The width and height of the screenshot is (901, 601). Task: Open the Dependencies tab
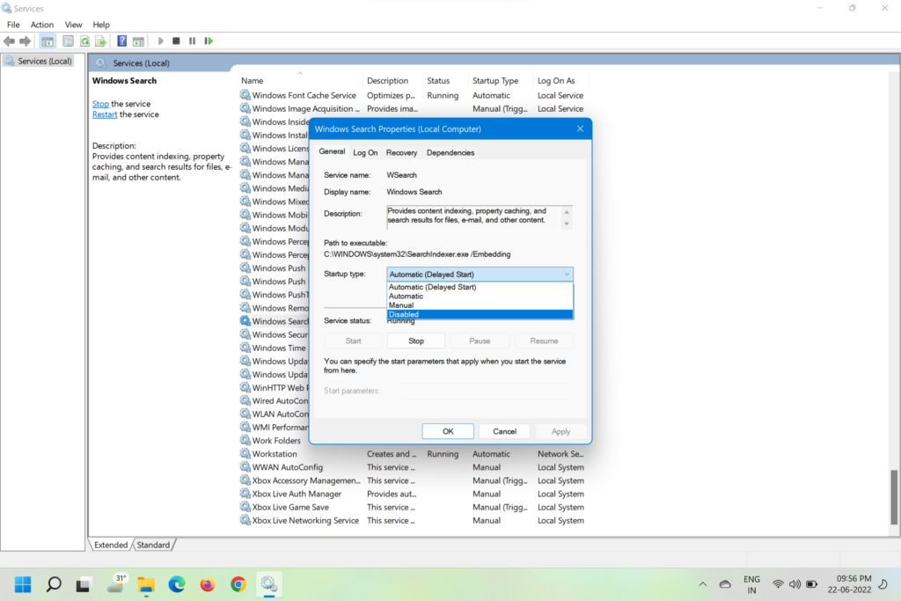pyautogui.click(x=450, y=152)
